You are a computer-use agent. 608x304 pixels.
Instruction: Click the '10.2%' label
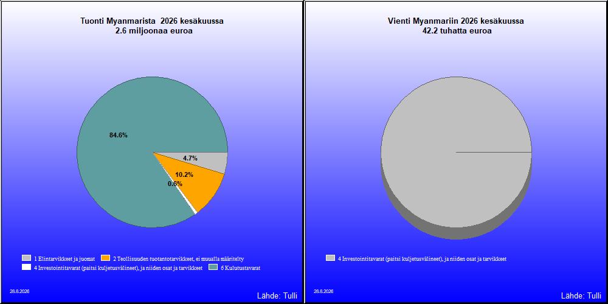pos(184,174)
